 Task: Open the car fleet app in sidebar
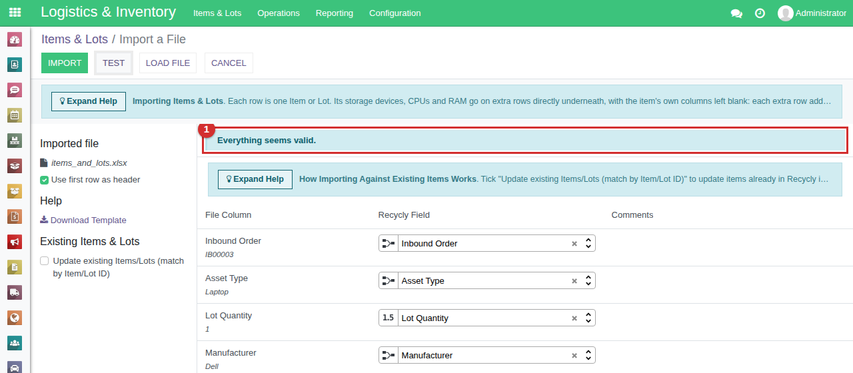15,367
